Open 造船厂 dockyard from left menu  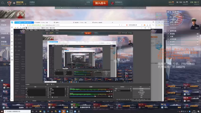pos(4,21)
